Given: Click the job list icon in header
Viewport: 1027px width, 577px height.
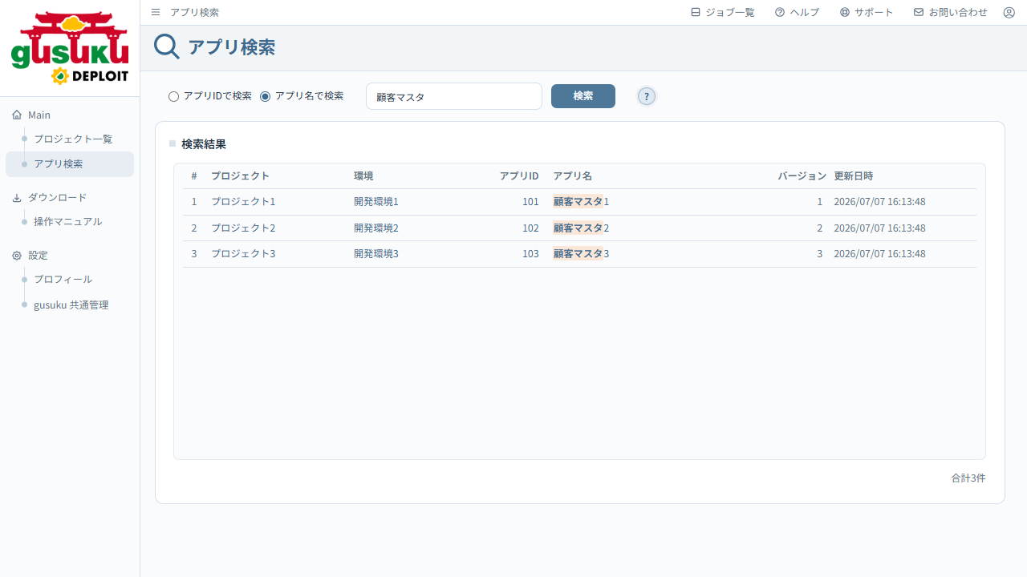Looking at the screenshot, I should coord(696,12).
